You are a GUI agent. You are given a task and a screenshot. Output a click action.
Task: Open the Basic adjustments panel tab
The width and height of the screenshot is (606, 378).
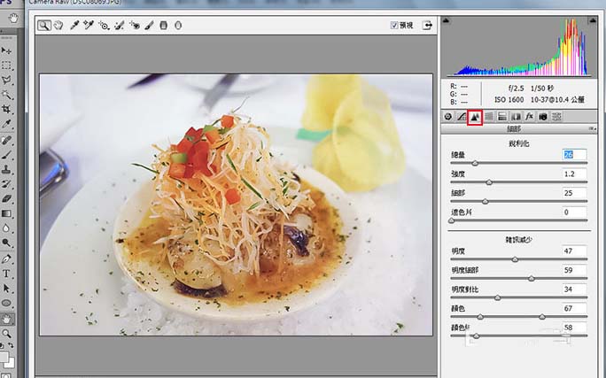[x=448, y=116]
